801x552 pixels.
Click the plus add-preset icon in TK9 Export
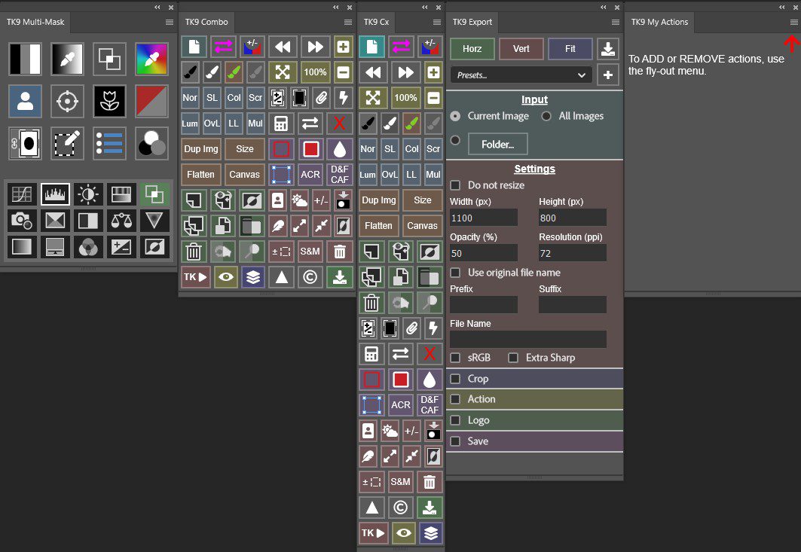pos(608,75)
